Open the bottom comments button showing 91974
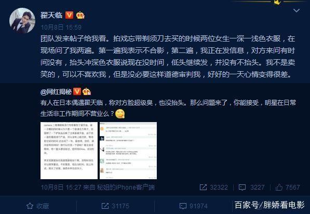Viewport: 310px width, 214px height. coord(194,206)
